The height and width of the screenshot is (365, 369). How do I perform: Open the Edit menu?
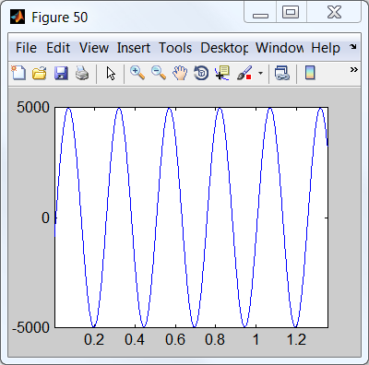[58, 48]
